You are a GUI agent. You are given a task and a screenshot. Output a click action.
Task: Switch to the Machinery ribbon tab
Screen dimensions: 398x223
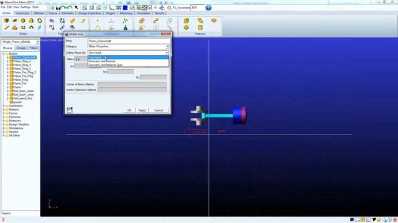126,13
